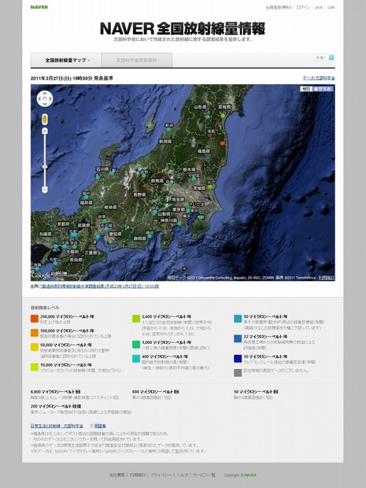Screen dimensions: 366x488
Task: Open the 文部科学省発表資料 tab
Action: (x=137, y=60)
